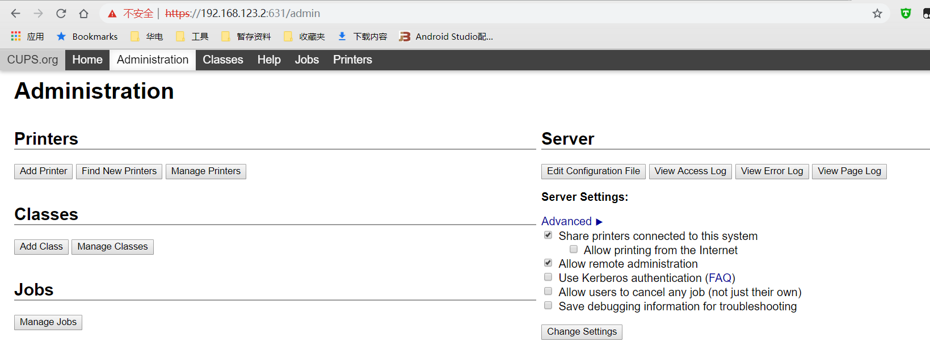
Task: Check Allow users to cancel any job
Action: pyautogui.click(x=548, y=292)
